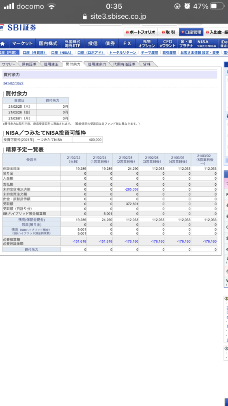
Task: Open the CFD eワラント menu
Action: [168, 43]
